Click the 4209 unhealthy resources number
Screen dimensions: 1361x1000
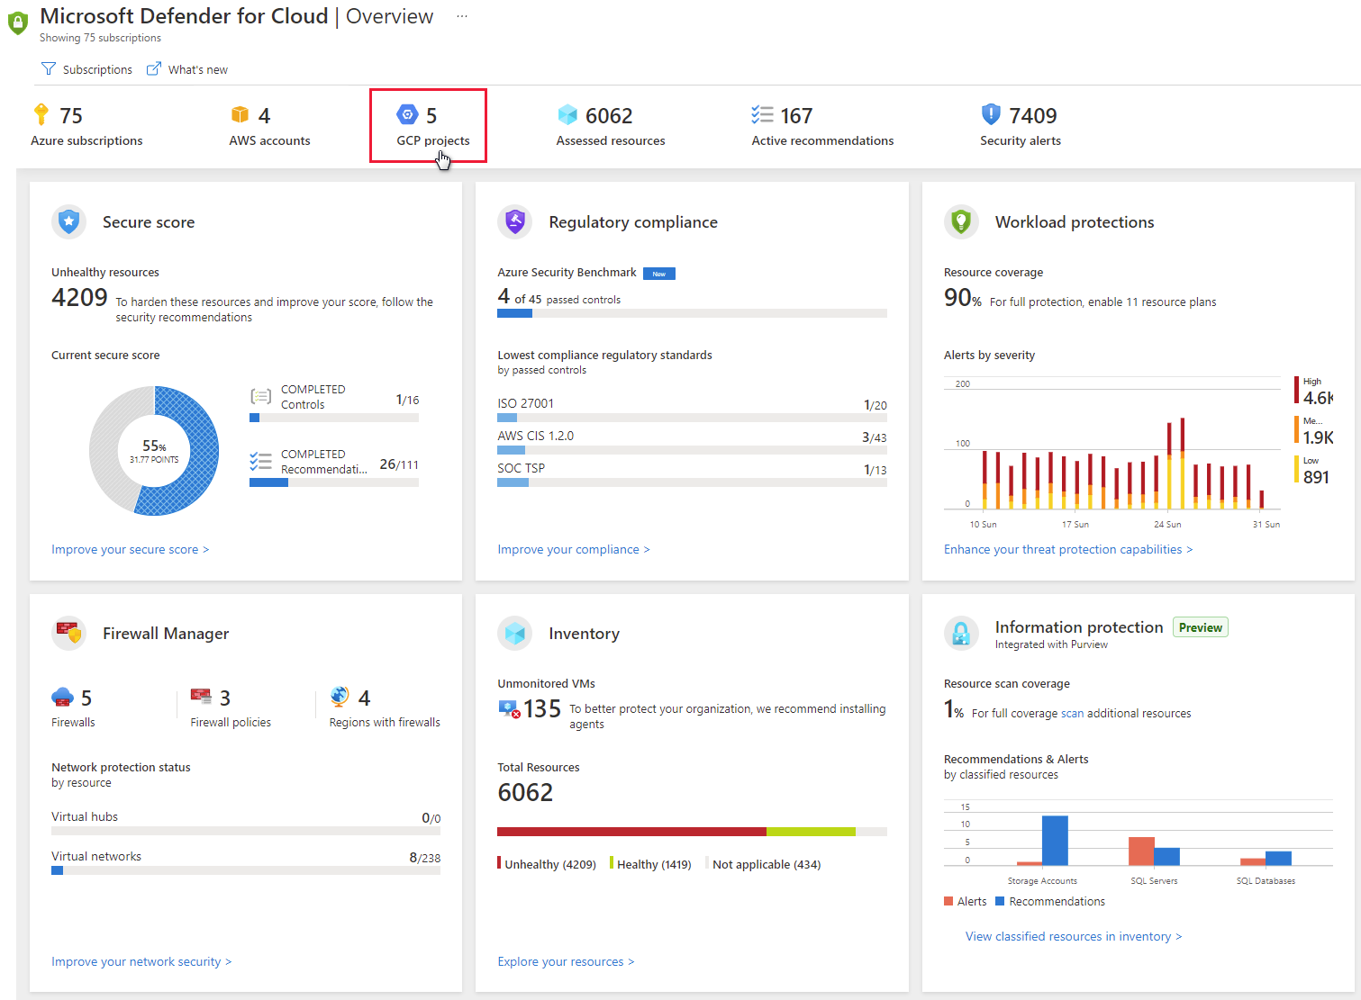[x=79, y=297]
